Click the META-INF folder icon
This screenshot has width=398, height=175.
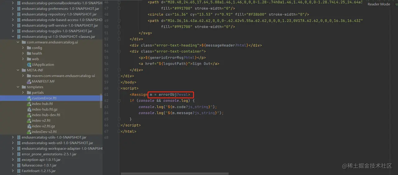point(24,70)
